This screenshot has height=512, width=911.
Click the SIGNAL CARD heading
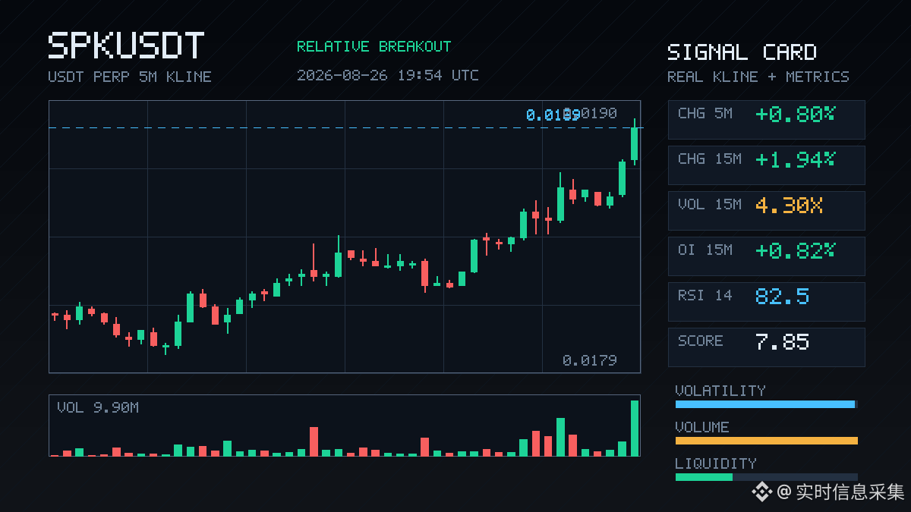(x=742, y=52)
